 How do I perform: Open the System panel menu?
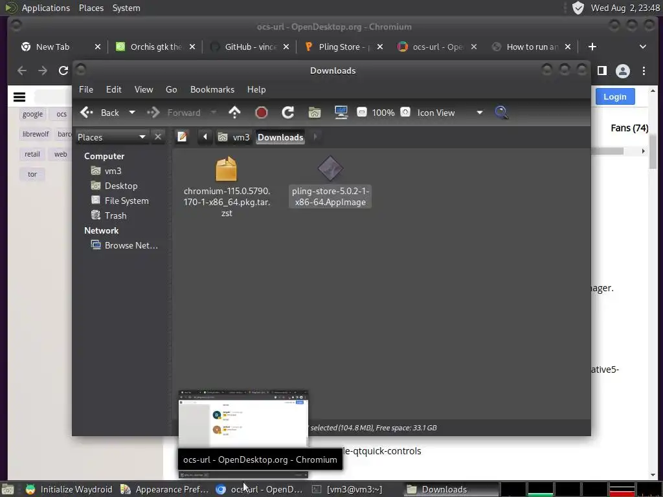[x=126, y=8]
